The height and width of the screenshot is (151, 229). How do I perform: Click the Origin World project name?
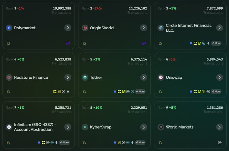click(x=102, y=28)
